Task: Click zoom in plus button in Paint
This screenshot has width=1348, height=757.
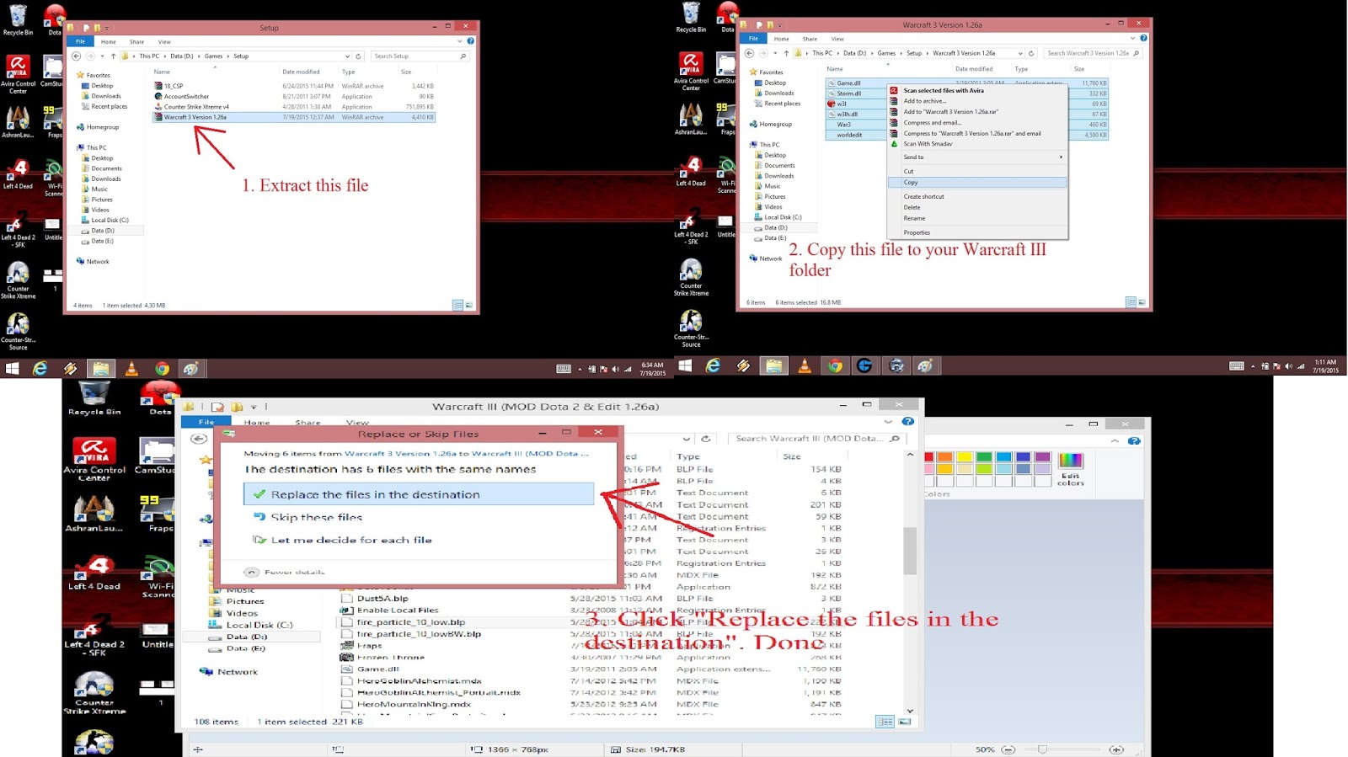Action: pyautogui.click(x=1116, y=749)
